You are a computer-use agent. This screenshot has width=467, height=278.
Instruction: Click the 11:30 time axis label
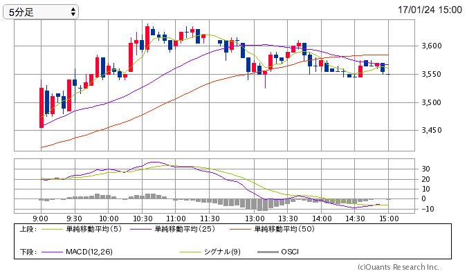[x=210, y=219]
